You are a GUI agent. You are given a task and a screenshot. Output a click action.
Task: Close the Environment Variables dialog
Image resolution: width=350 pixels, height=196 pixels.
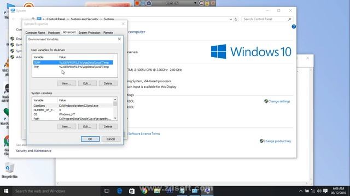(119, 39)
